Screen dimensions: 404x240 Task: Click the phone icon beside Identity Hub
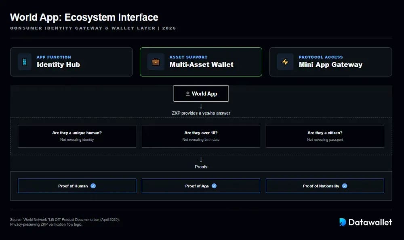point(25,62)
